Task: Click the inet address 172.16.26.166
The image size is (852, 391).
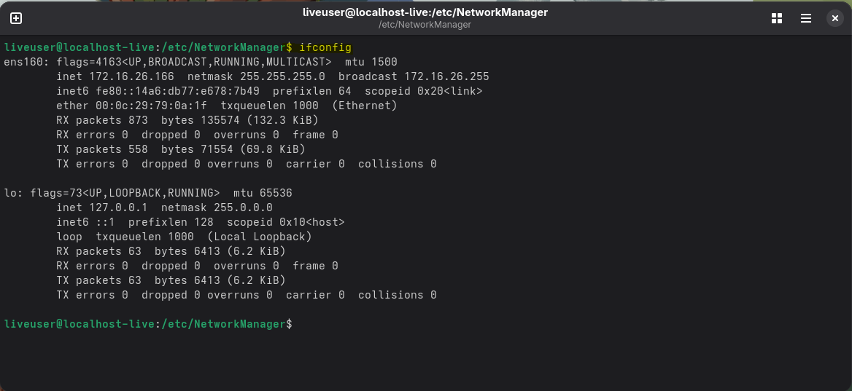Action: [131, 76]
